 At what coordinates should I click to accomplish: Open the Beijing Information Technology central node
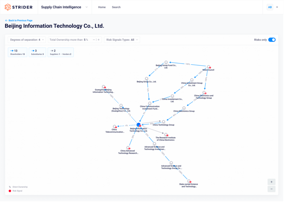pos(139,125)
